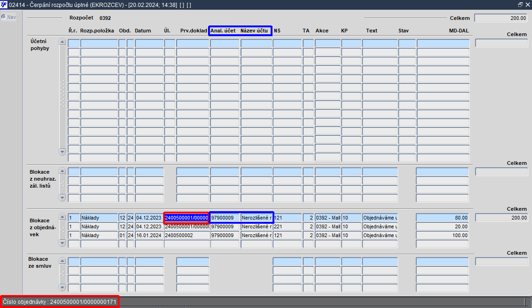Screen dimensions: 532x308
Task: Click down arrow in Blokace z neuhraz. zál. listů
Action: (62, 197)
